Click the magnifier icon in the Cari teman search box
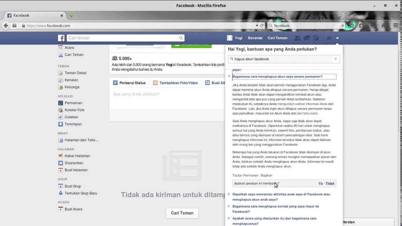402x226 pixels. (181, 38)
